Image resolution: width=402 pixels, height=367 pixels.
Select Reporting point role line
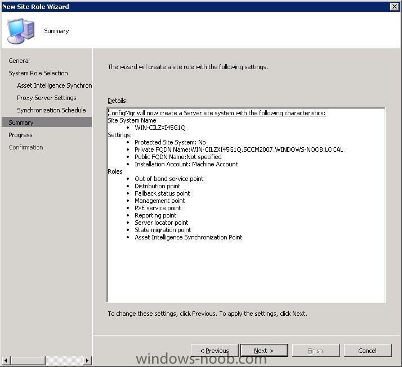(x=155, y=215)
